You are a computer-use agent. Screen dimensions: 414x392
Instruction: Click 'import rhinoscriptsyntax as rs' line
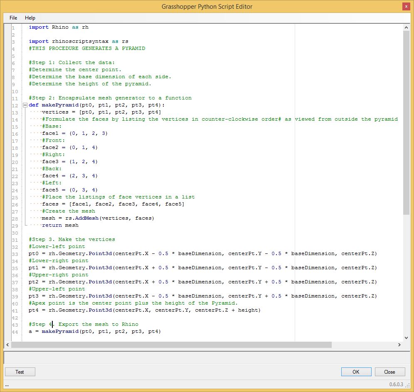point(79,41)
